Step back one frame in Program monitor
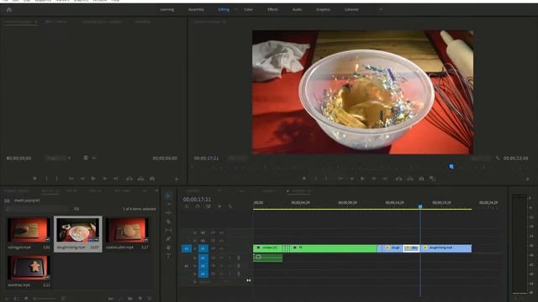The width and height of the screenshot is (538, 302). click(351, 179)
